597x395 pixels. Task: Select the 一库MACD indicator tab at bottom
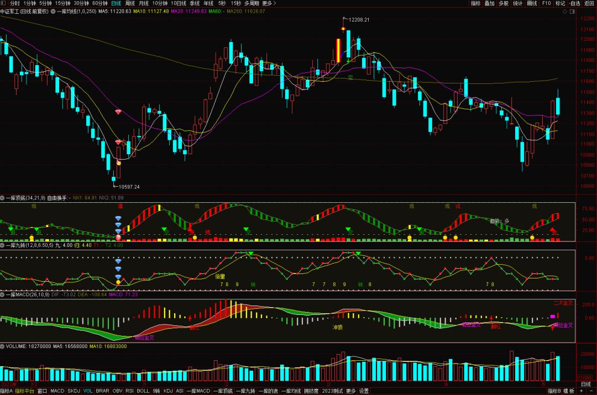pyautogui.click(x=198, y=391)
